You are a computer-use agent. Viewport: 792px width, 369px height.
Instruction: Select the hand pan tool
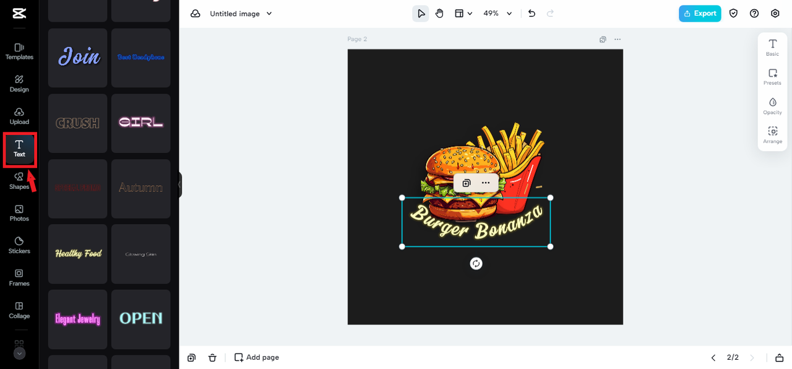point(439,14)
